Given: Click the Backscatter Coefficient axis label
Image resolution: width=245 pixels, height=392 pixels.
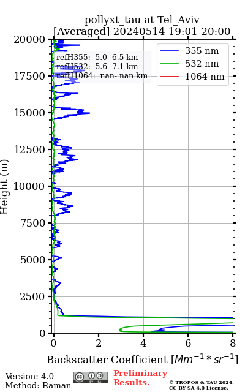Looking at the screenshot, I should (x=142, y=360).
